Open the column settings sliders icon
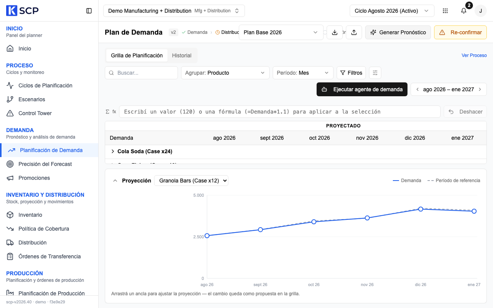The width and height of the screenshot is (493, 308). click(375, 73)
